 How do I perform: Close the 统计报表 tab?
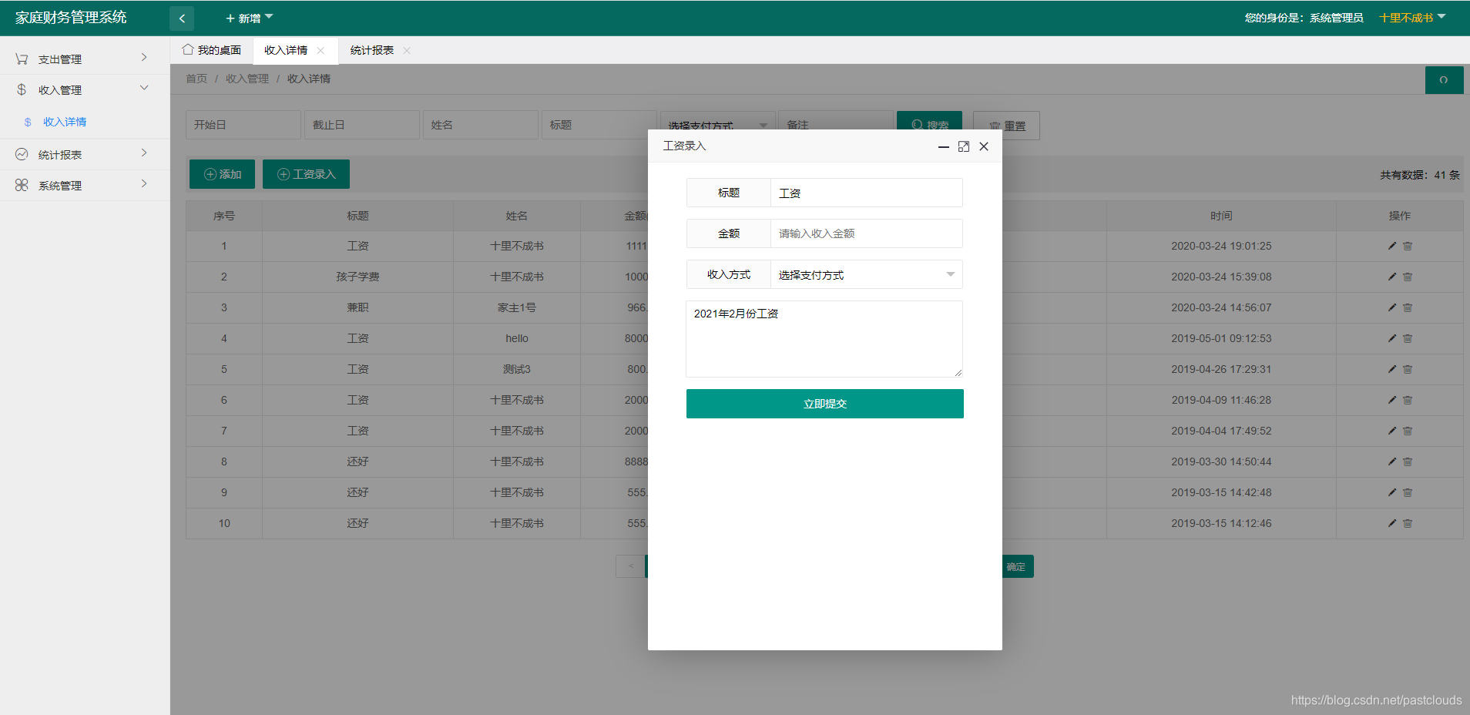pos(407,50)
